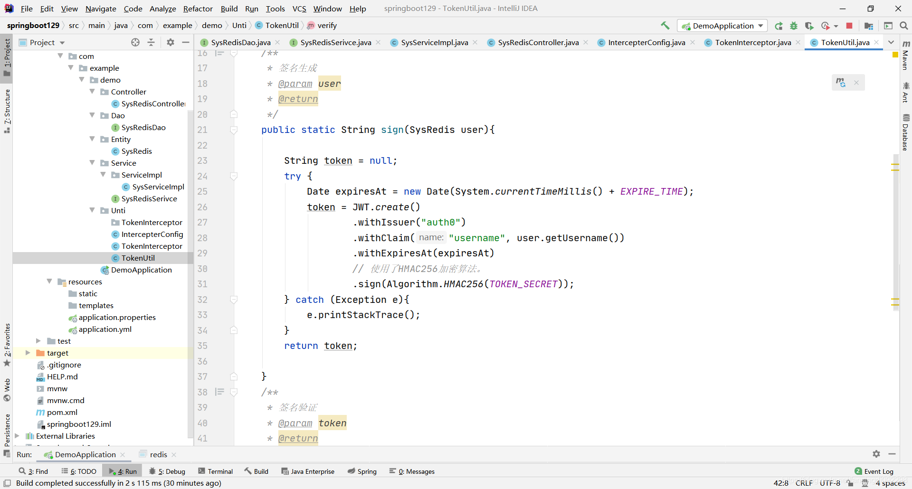Click the Run with Profiler icon
The height and width of the screenshot is (489, 912).
826,26
